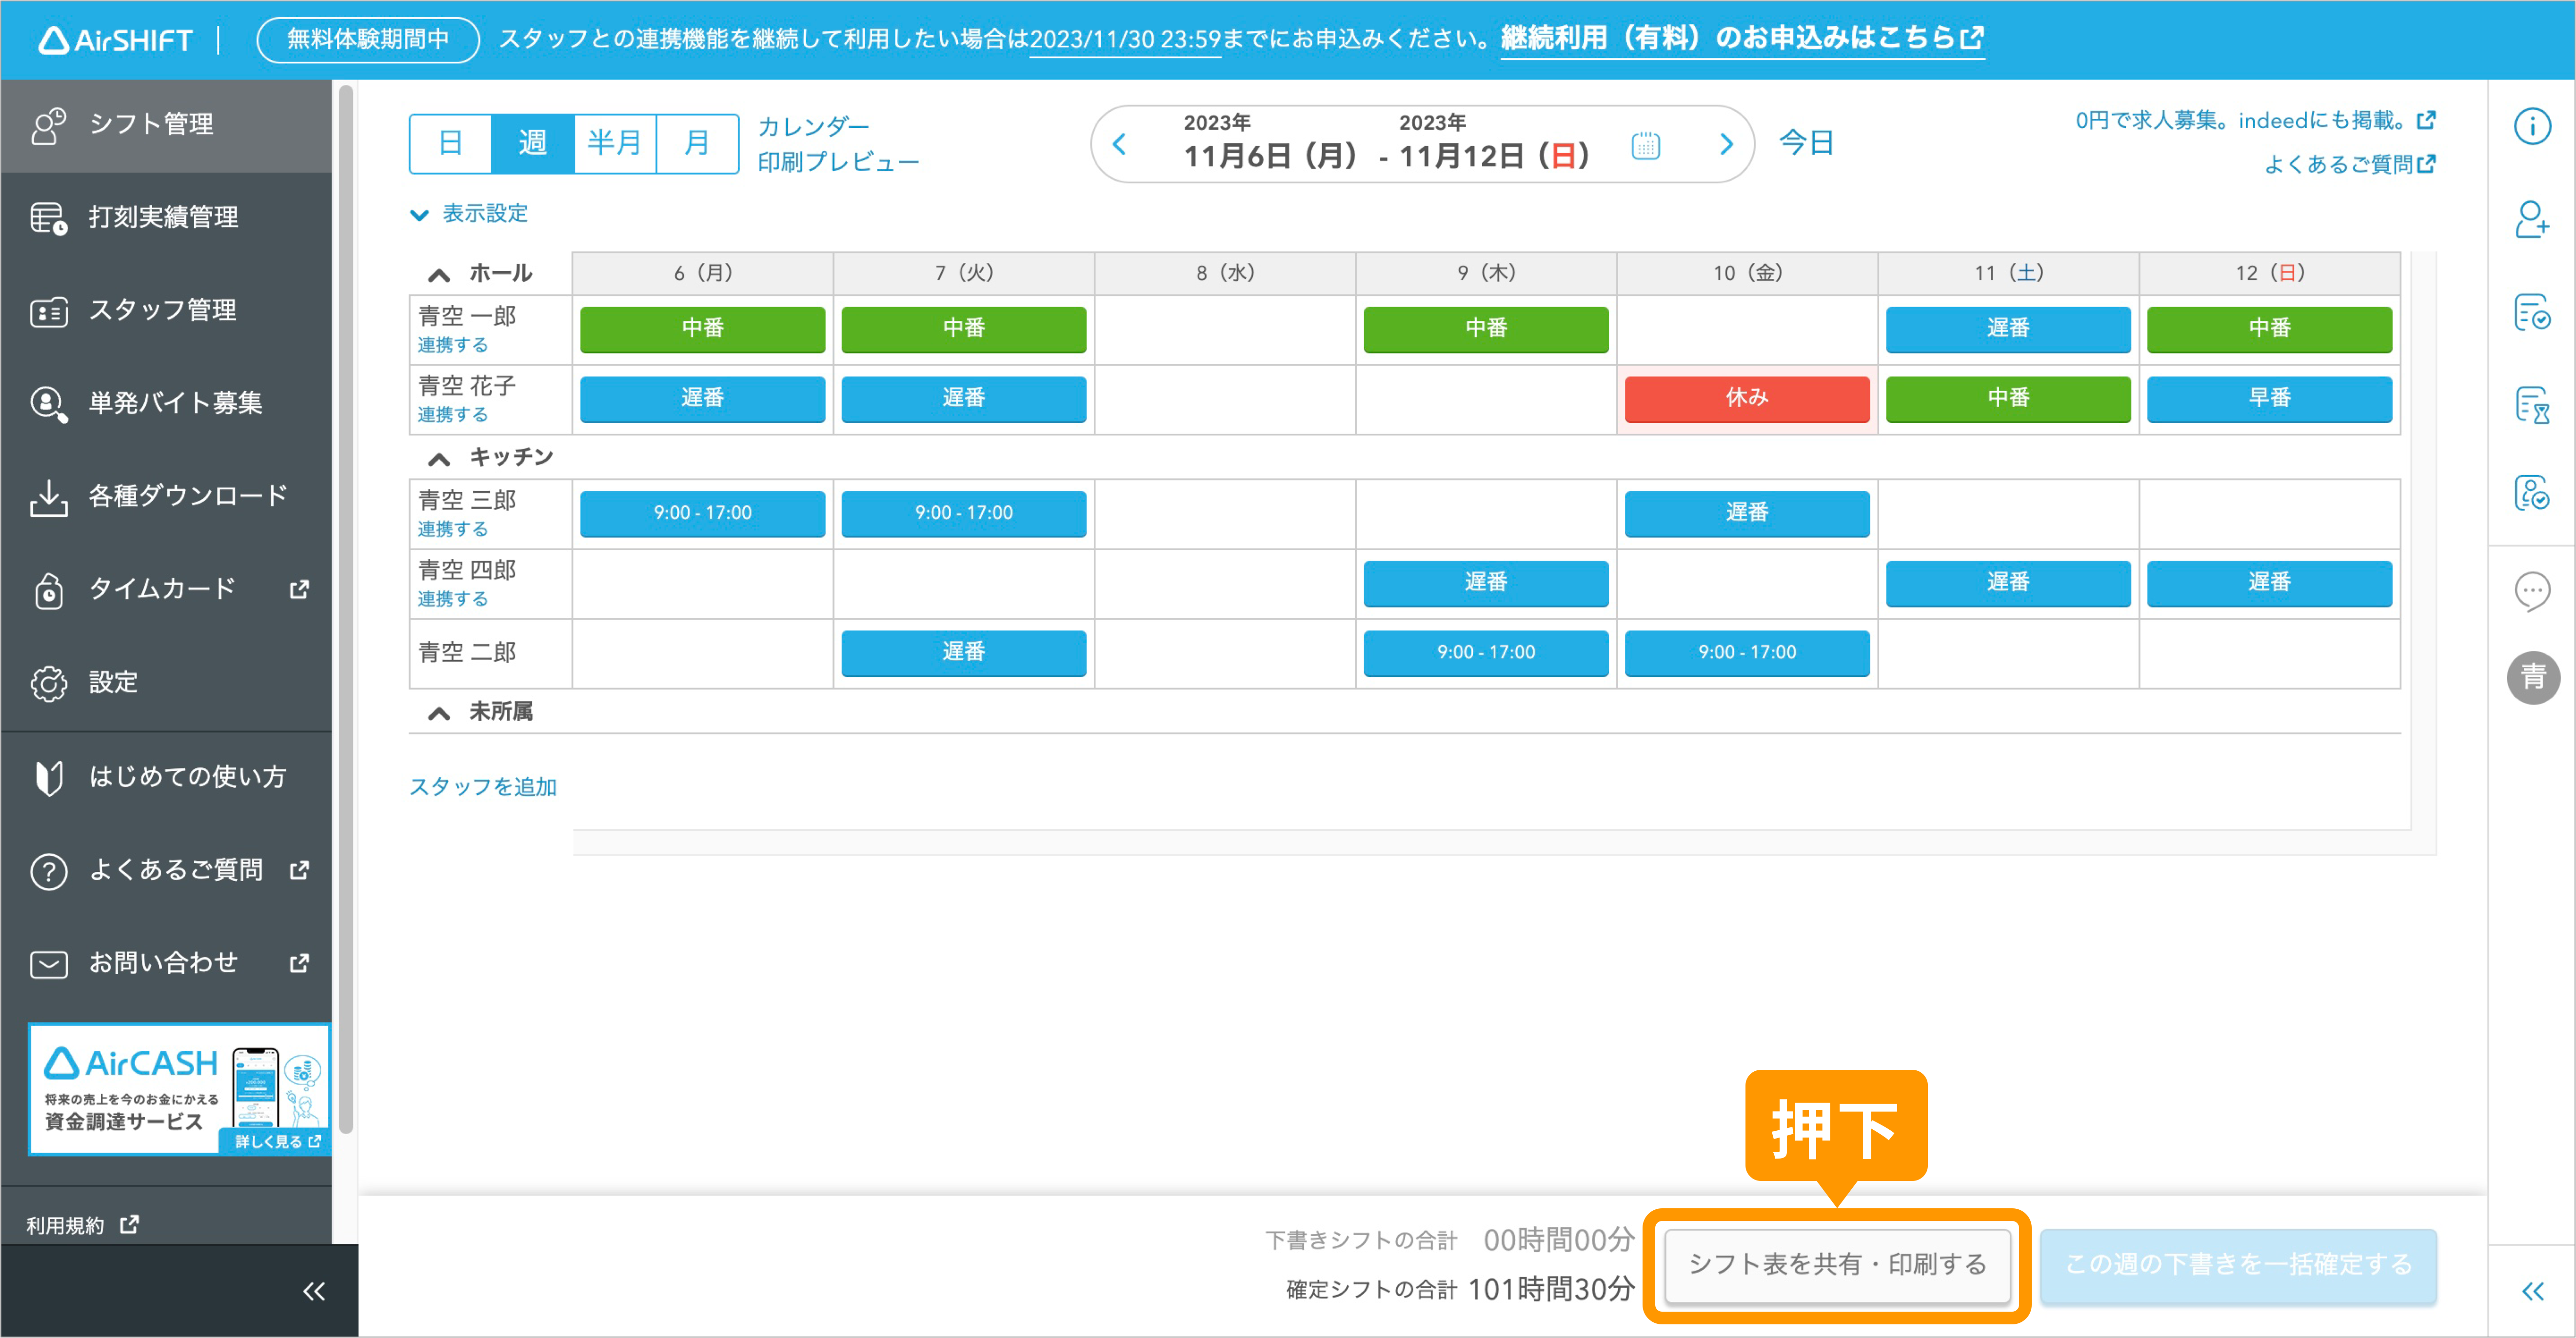Select 青空 花子's 早番 shift on Sunday 12
Viewport: 2576px width, 1338px height.
point(2269,399)
